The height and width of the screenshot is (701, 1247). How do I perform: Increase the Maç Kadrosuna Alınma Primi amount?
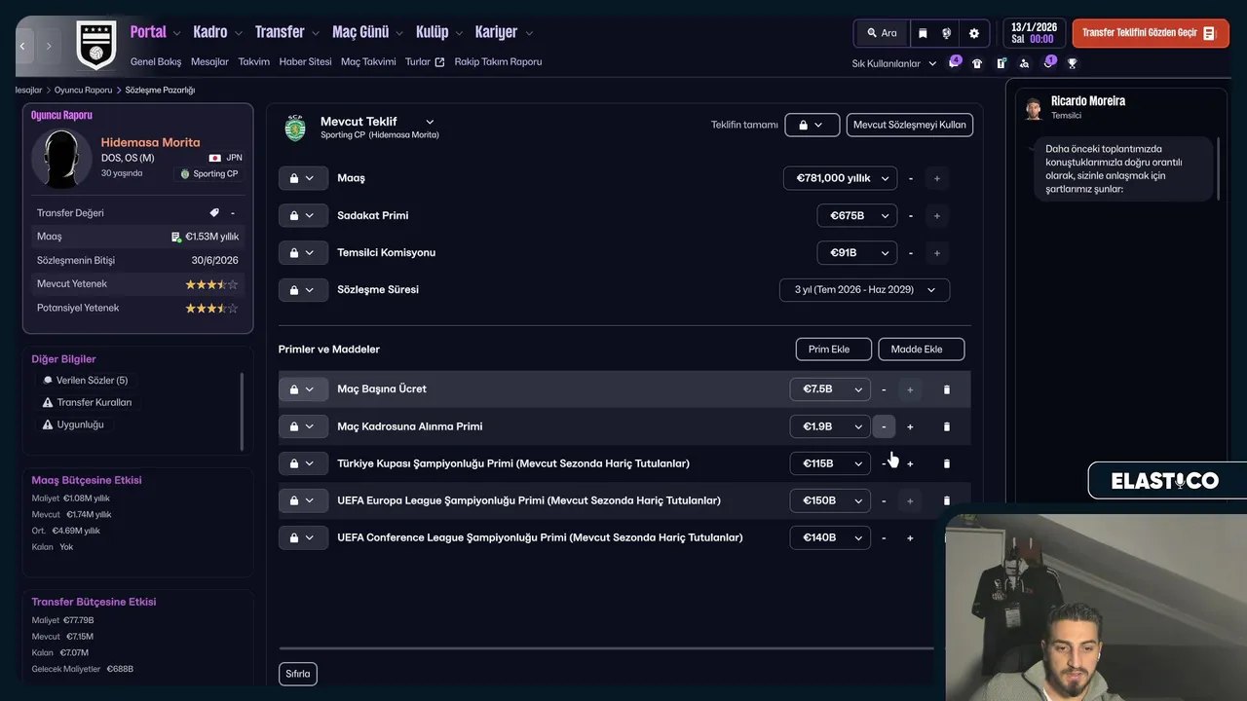pos(910,426)
